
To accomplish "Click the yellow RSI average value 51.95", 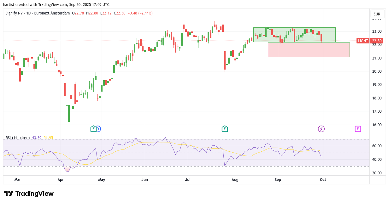I will 48,138.
